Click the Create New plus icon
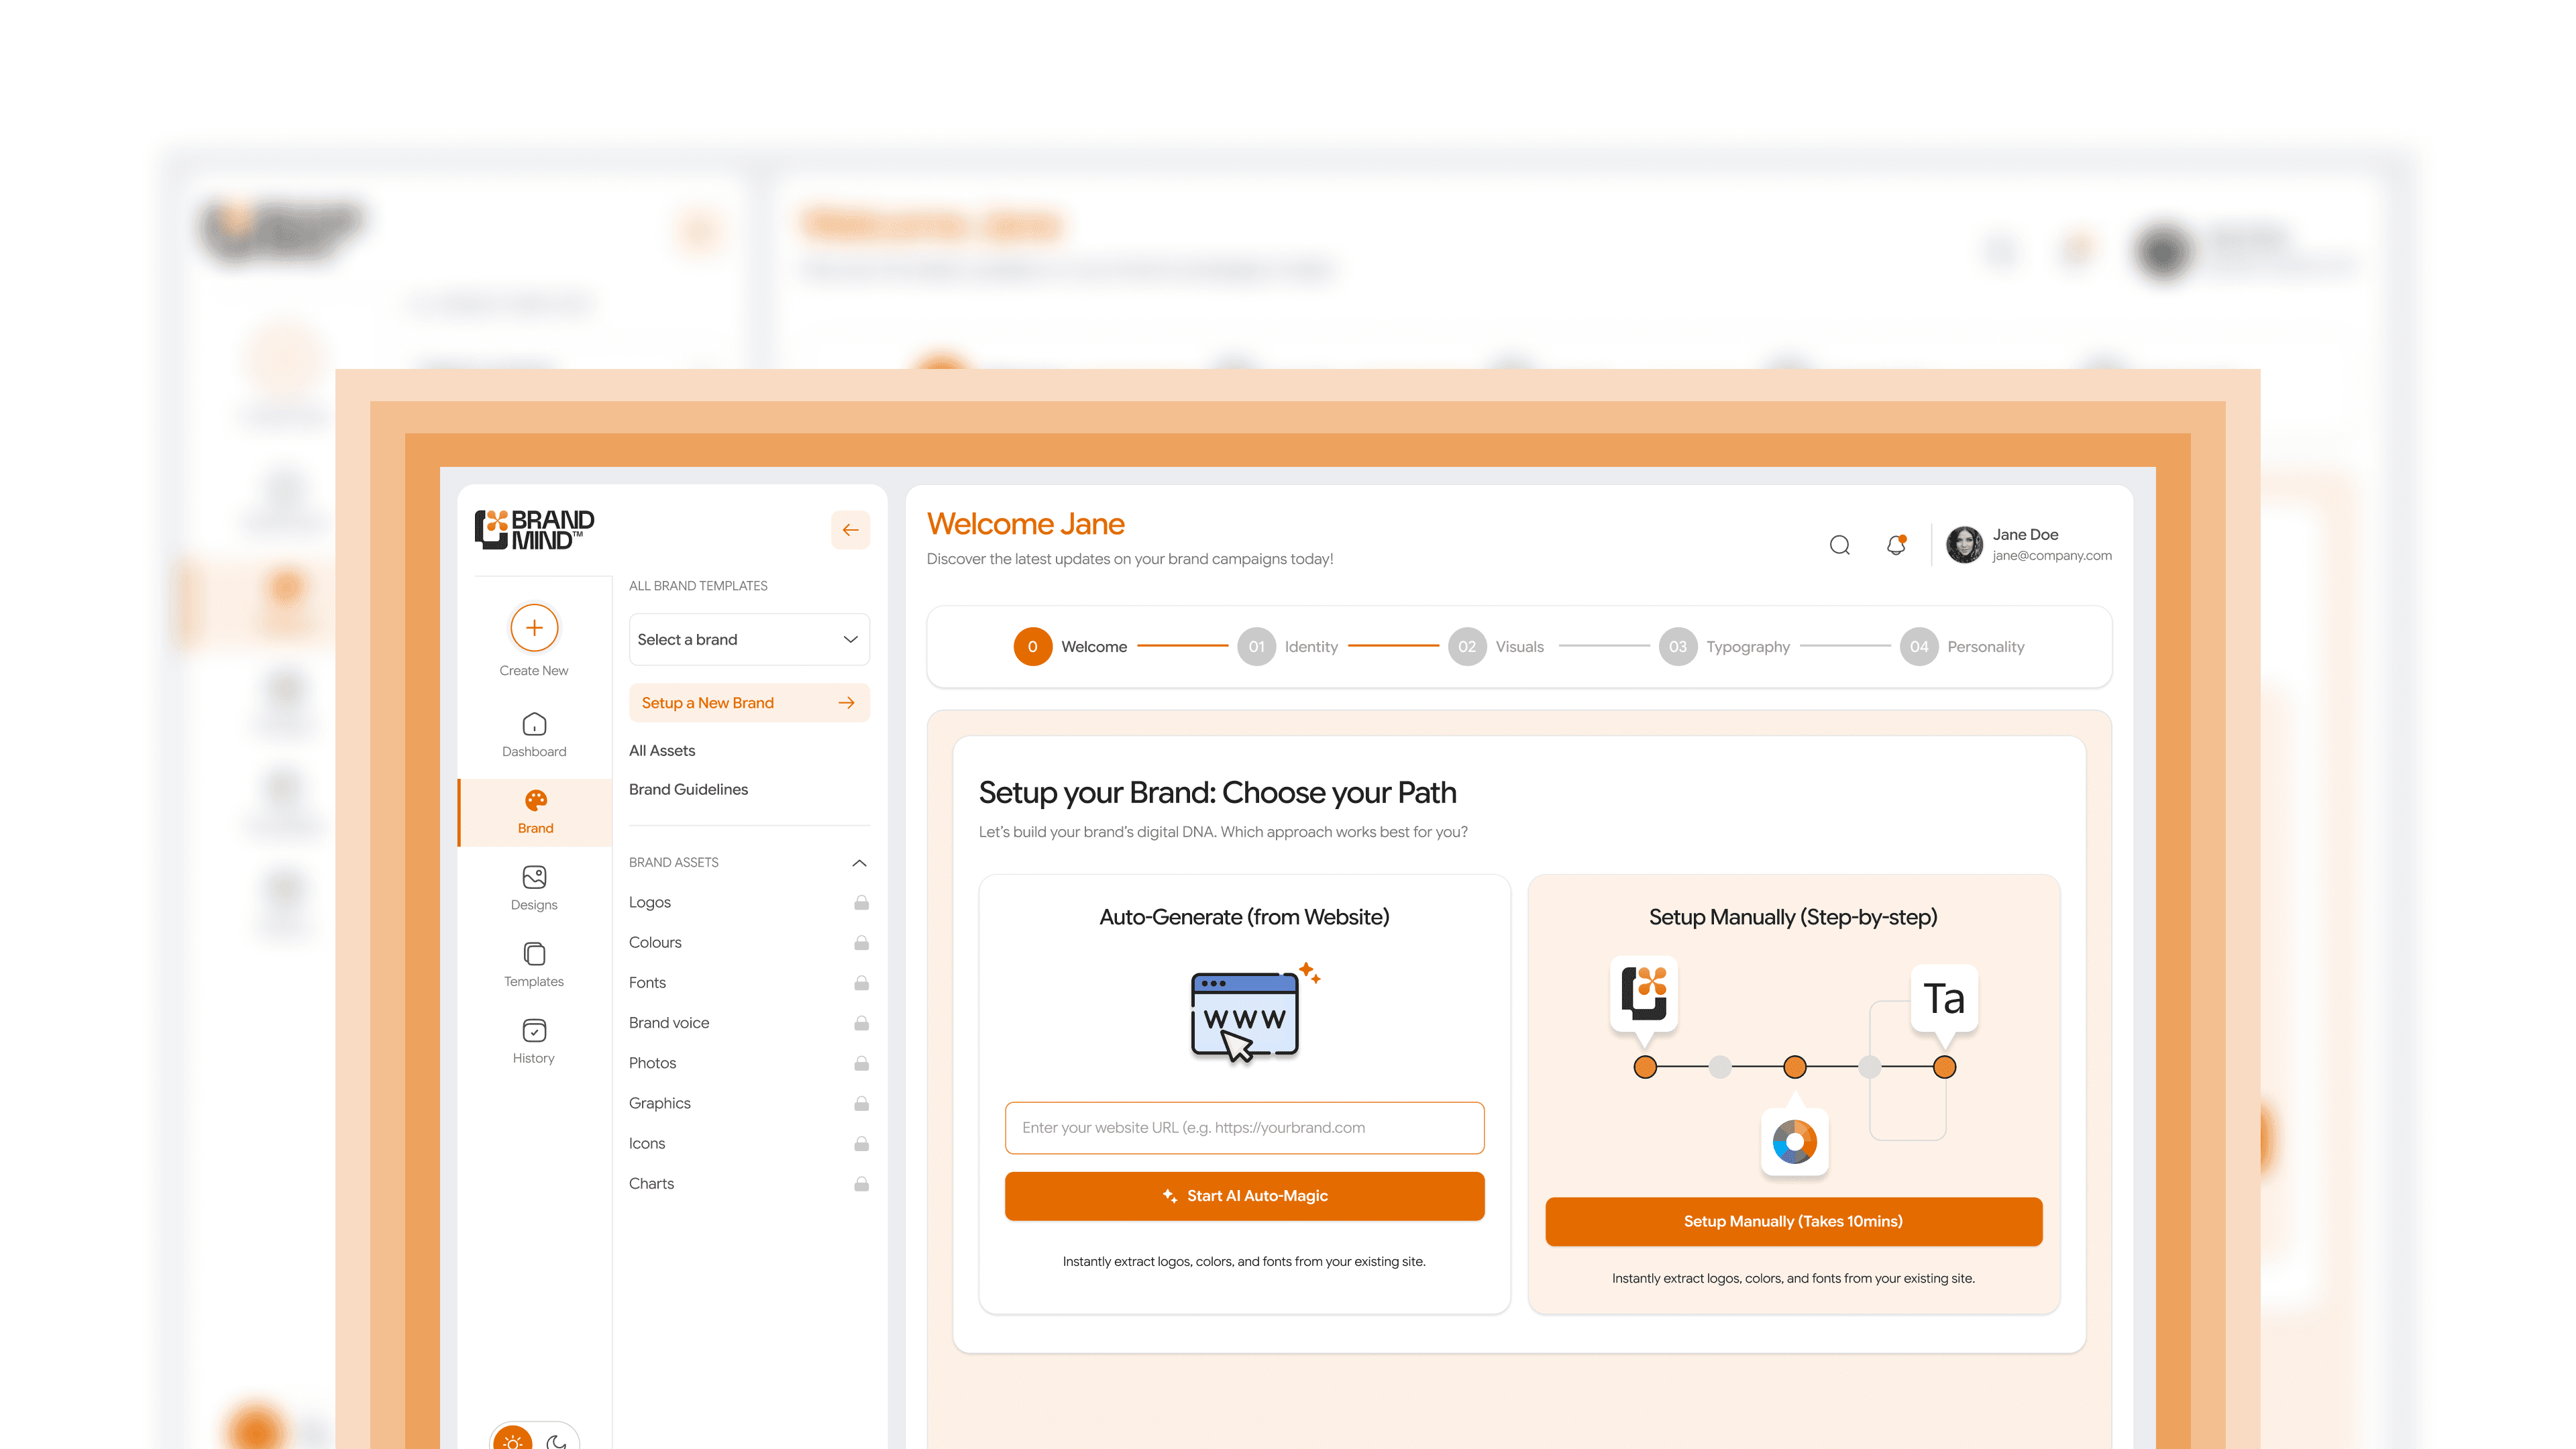The width and height of the screenshot is (2576, 1449). pyautogui.click(x=534, y=627)
